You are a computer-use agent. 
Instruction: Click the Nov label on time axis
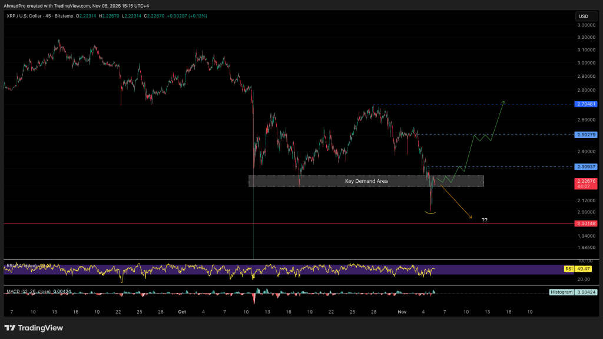click(402, 311)
